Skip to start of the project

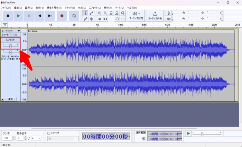tap(39, 16)
